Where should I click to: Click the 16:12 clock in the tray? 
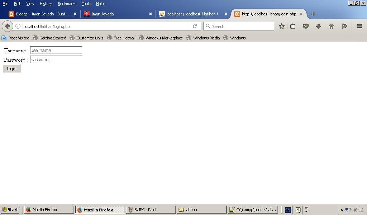point(358,210)
